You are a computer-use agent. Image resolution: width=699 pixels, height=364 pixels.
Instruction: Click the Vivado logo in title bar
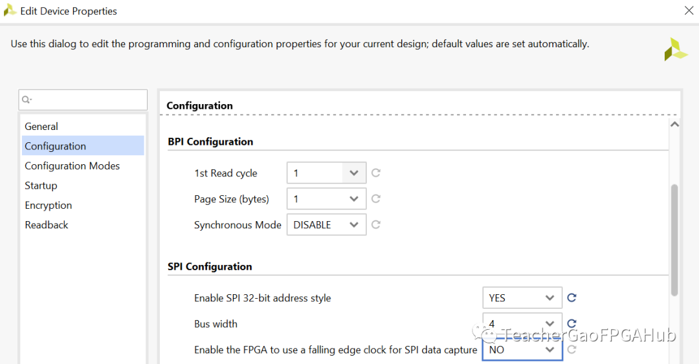(x=10, y=11)
